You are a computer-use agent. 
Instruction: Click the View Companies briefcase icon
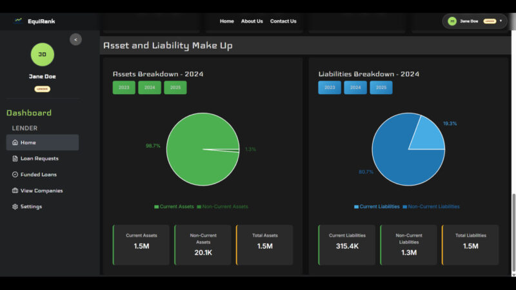tap(15, 191)
